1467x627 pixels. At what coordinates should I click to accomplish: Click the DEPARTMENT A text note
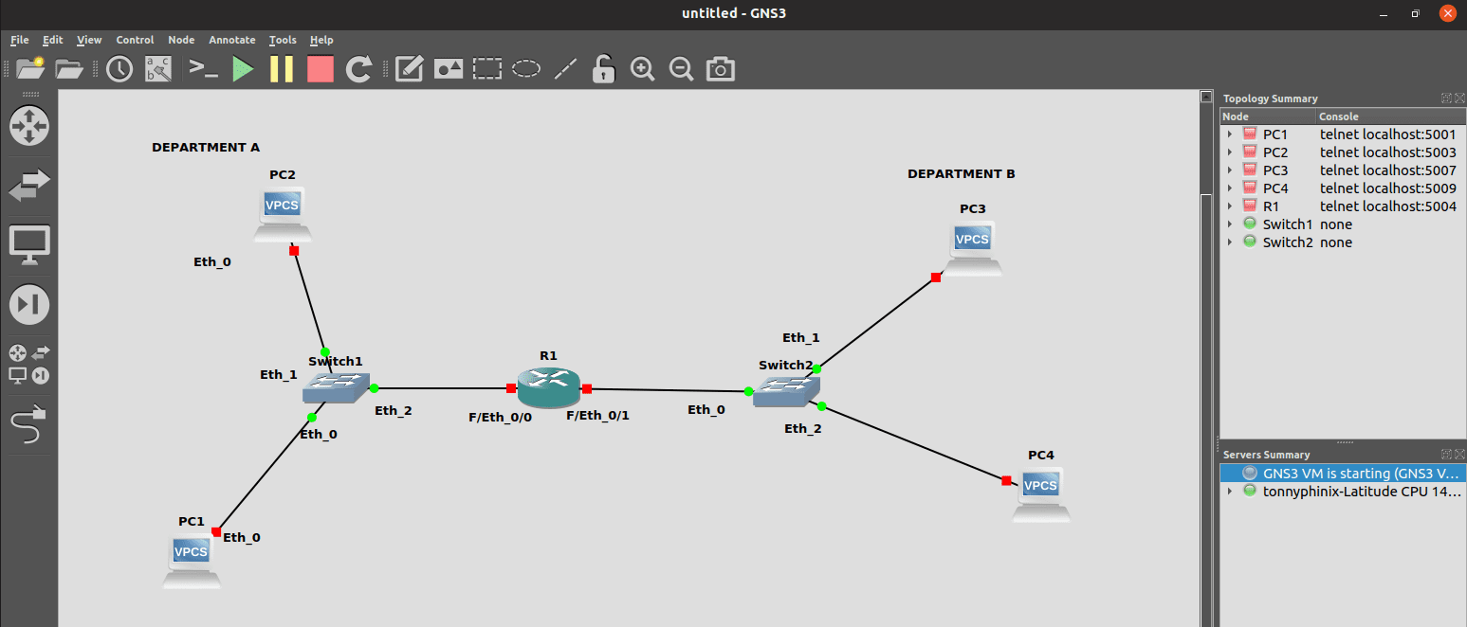coord(206,148)
